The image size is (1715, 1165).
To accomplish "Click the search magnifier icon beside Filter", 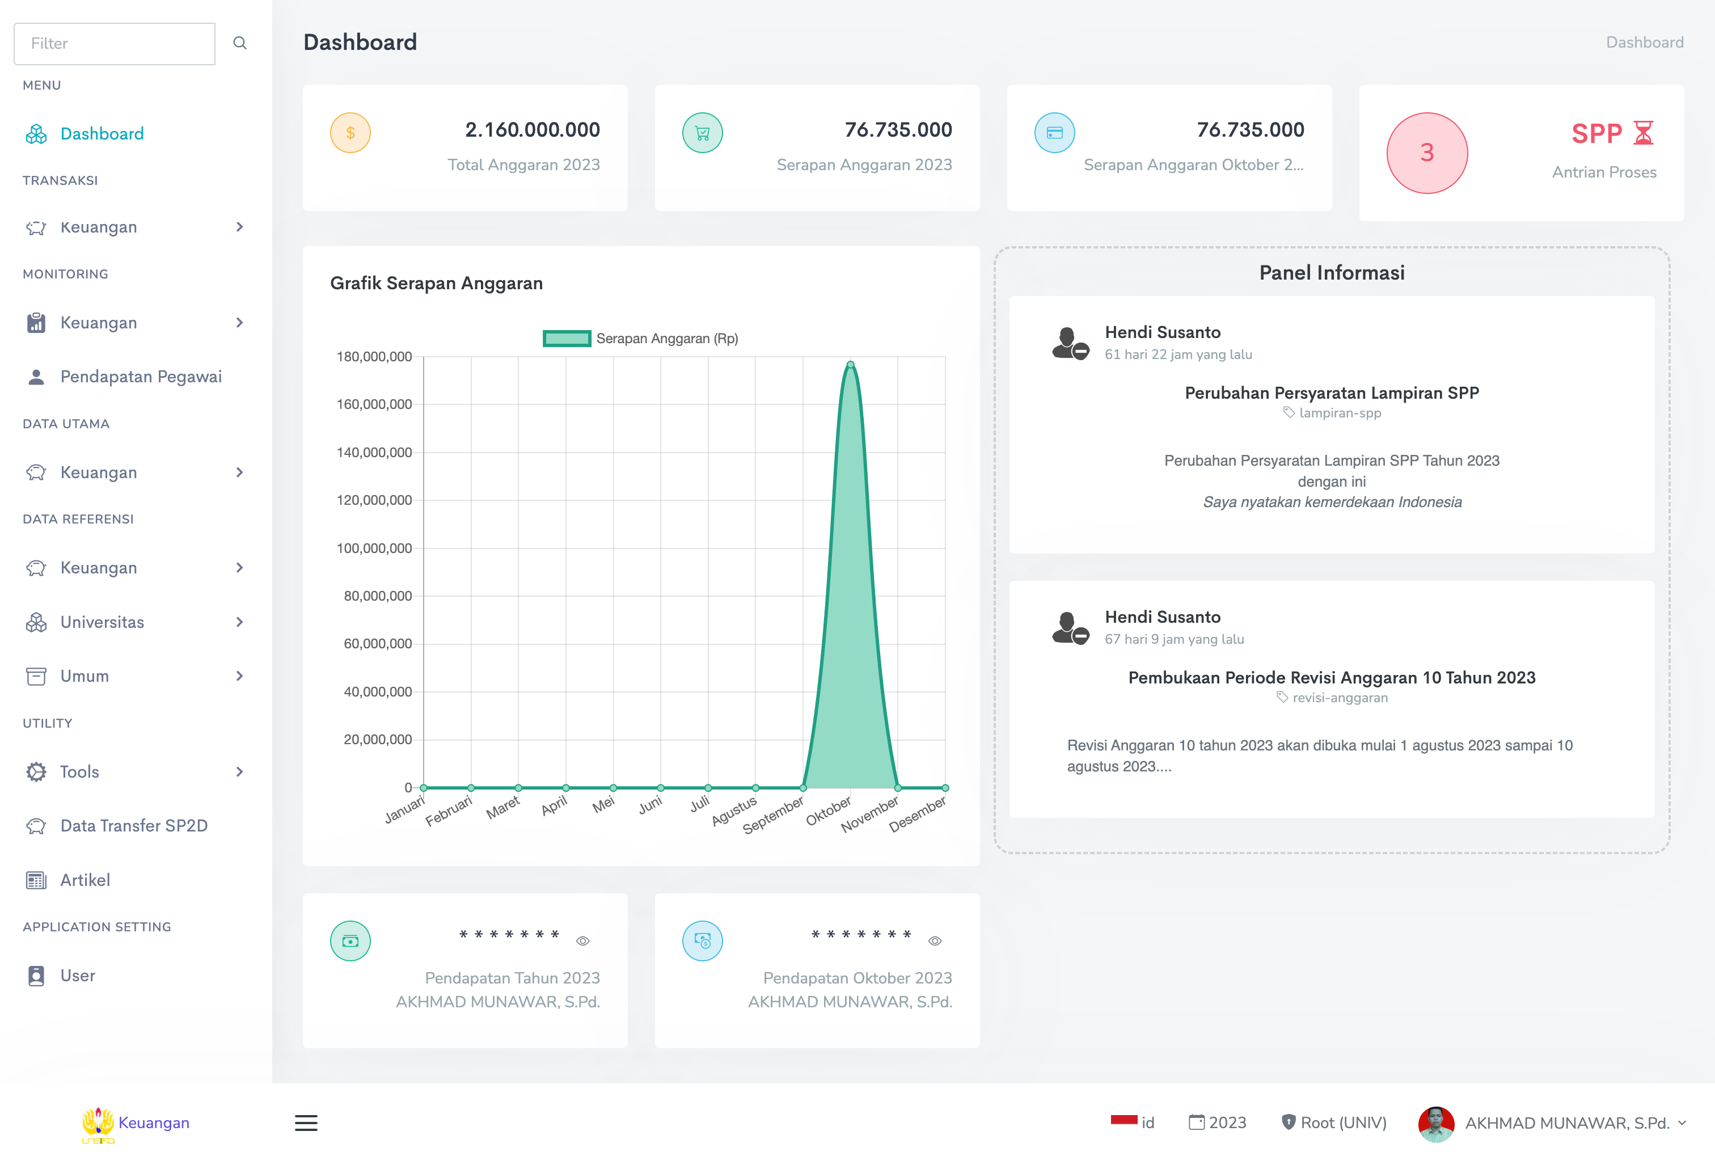I will tap(240, 43).
